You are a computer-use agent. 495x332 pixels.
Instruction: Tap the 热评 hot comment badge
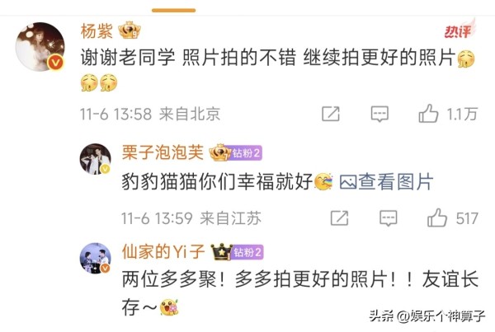pos(460,30)
